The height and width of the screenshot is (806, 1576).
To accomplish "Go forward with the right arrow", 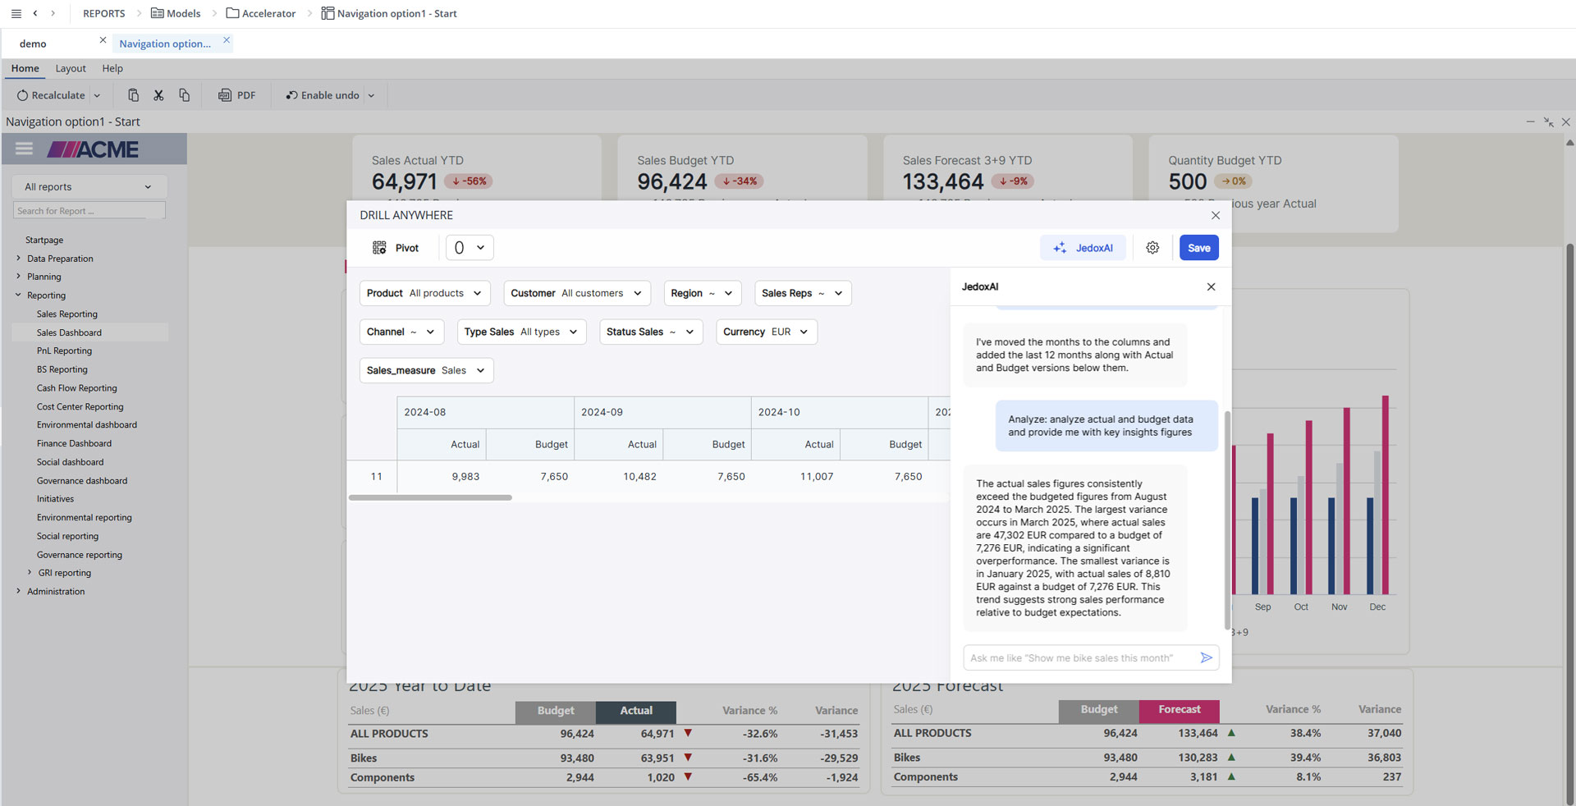I will 53,13.
